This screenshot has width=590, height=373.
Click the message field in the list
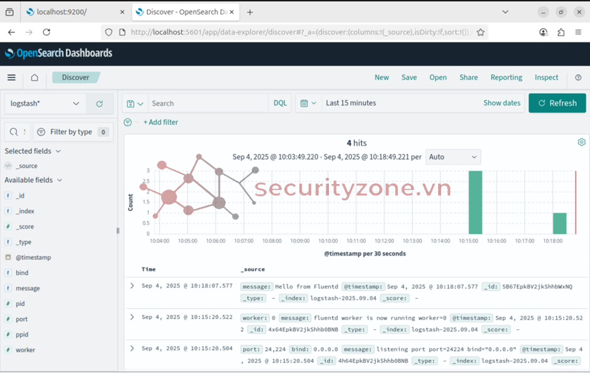[28, 288]
